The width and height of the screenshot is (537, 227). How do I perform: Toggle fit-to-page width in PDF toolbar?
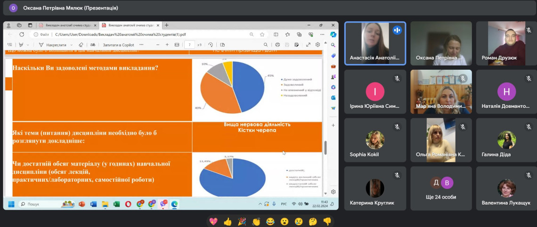pos(177,45)
